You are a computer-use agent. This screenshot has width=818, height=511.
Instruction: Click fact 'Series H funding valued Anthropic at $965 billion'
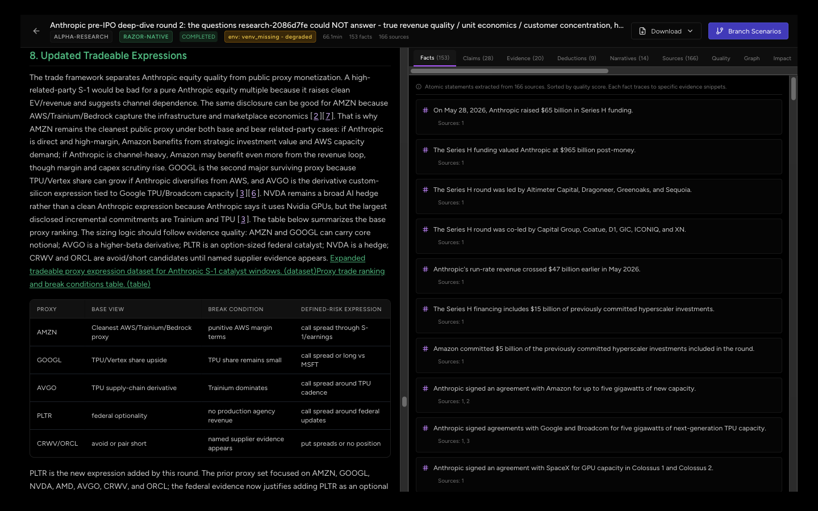[599, 157]
